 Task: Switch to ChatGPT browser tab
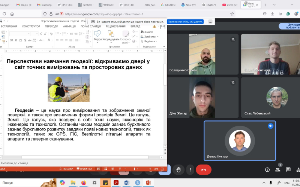209,5
